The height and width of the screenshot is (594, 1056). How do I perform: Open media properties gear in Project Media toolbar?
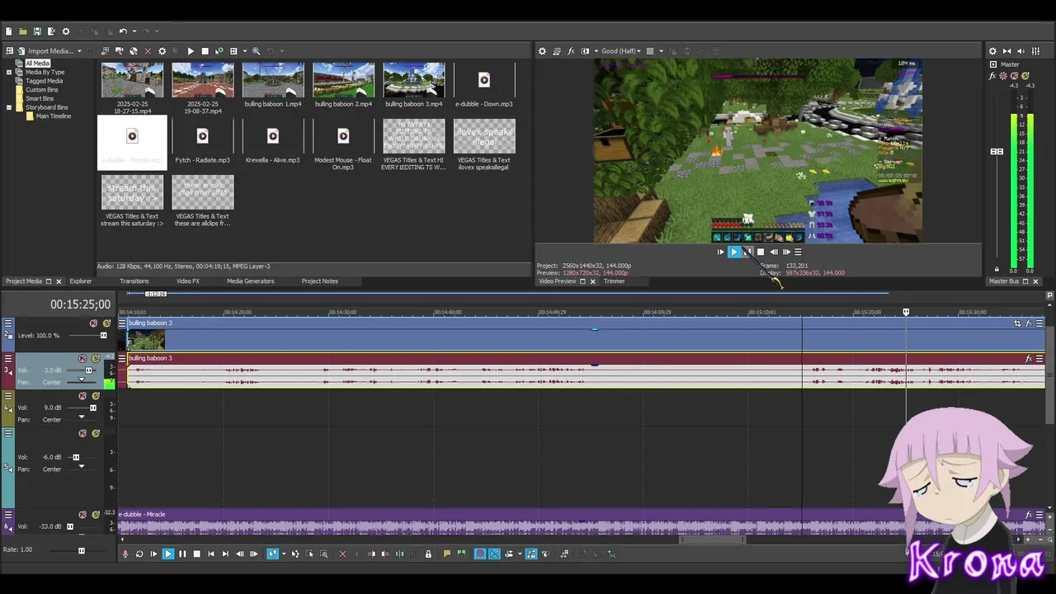click(162, 51)
